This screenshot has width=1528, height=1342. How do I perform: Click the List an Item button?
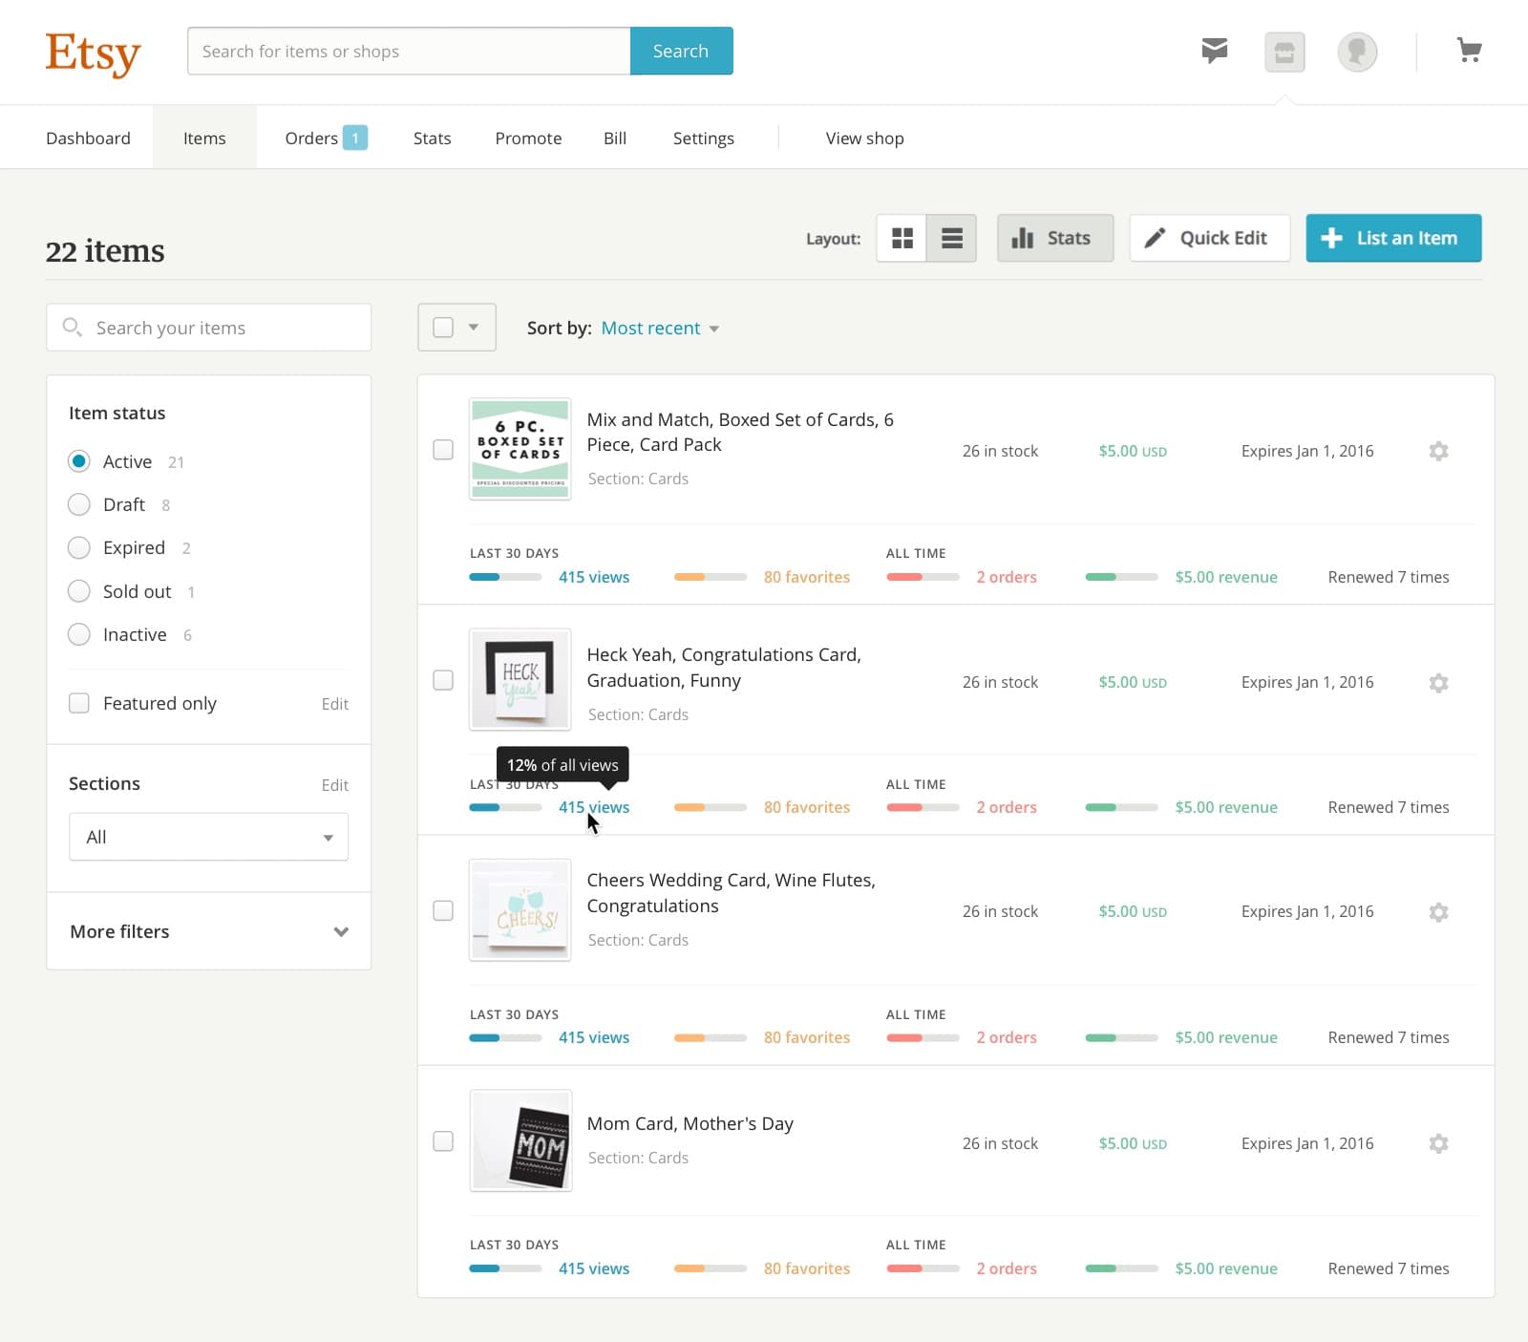click(1393, 238)
